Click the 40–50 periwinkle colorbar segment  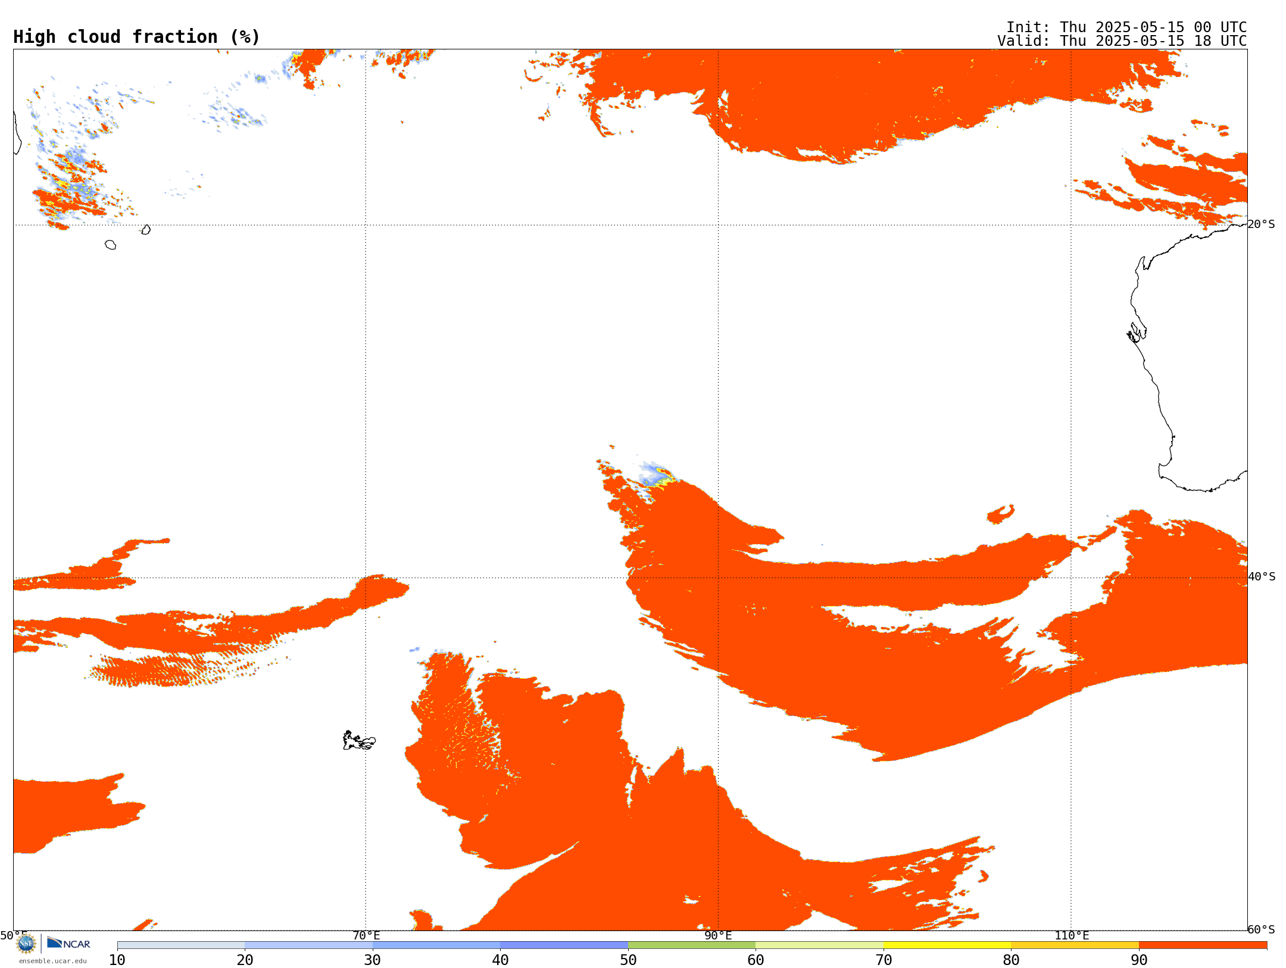click(564, 945)
